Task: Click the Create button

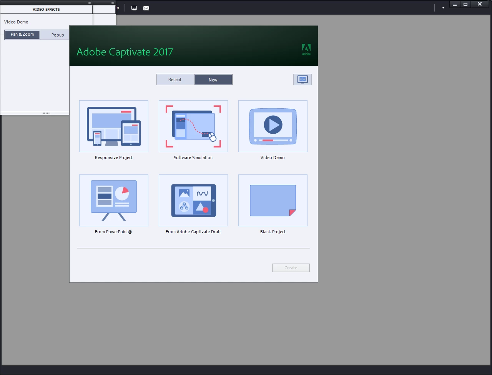Action: [291, 268]
